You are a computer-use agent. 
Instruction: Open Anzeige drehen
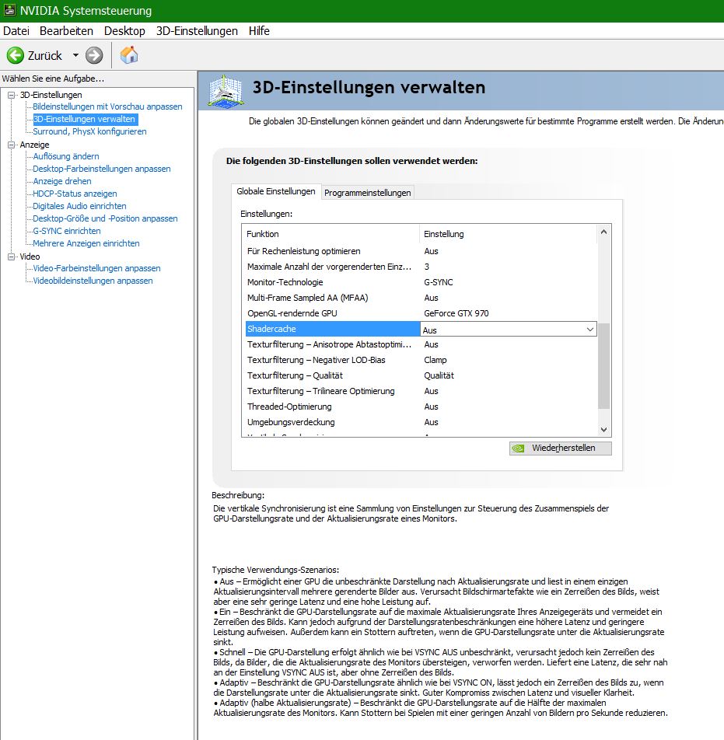coord(62,181)
